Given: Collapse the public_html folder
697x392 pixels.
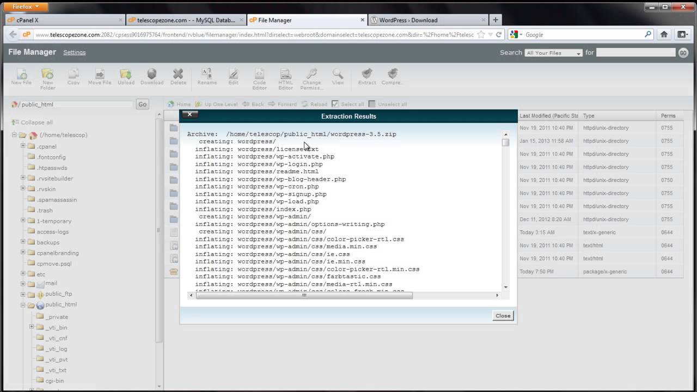Looking at the screenshot, I should click(23, 305).
